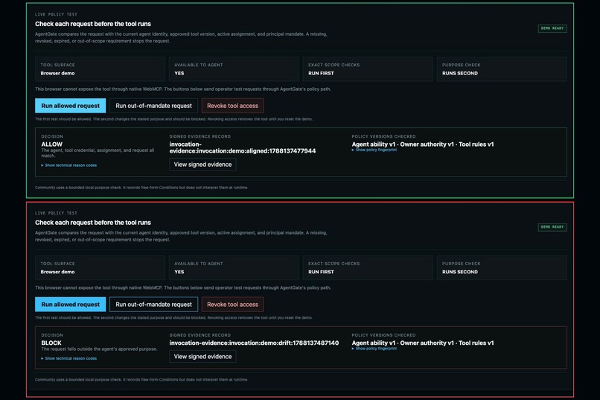
Task: Expand Show policy fingerprint in the ALLOW panel
Action: pos(374,150)
